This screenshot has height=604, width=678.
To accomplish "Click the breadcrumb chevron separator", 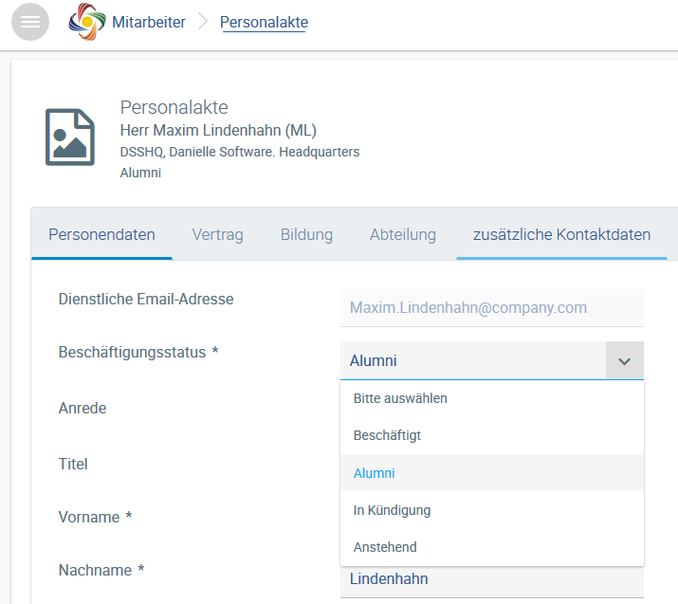I will [x=203, y=22].
